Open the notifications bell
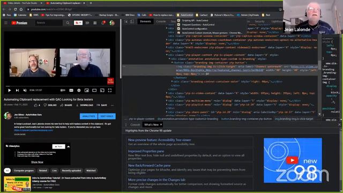 pyautogui.click(x=103, y=23)
